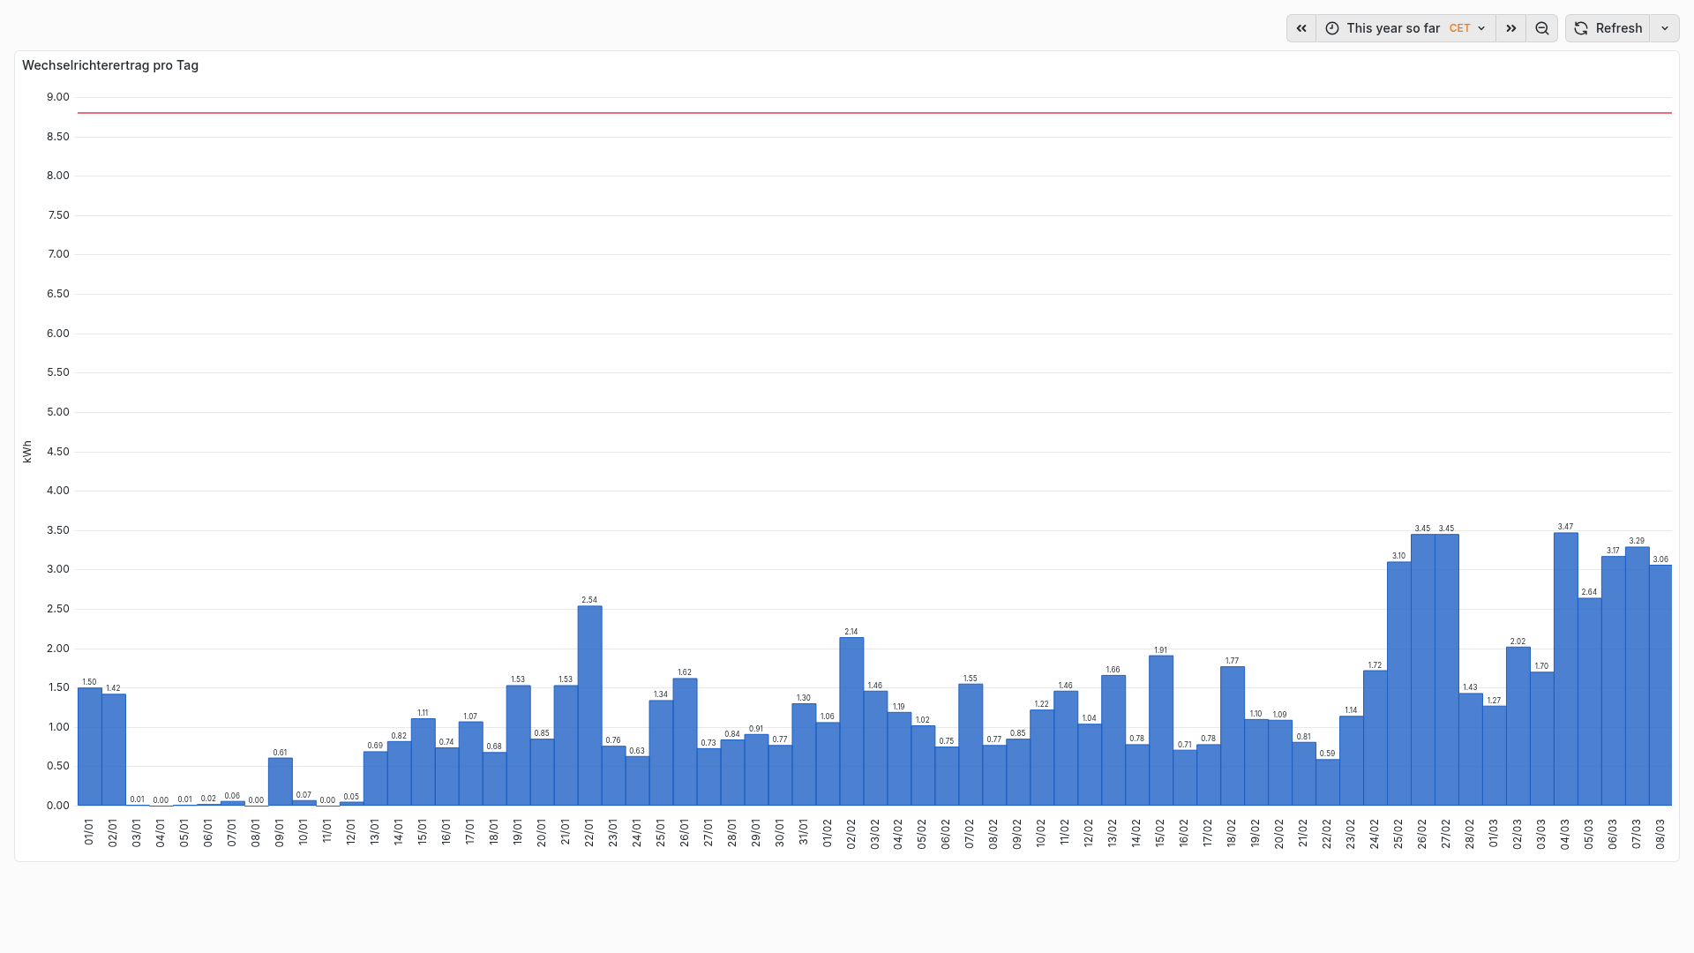Shift time range forward with double-right arrows
The width and height of the screenshot is (1694, 953).
coord(1510,28)
